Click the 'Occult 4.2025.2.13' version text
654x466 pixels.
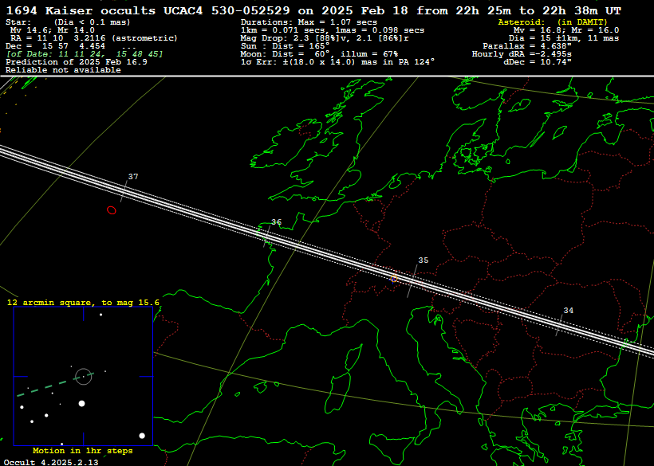click(x=51, y=462)
